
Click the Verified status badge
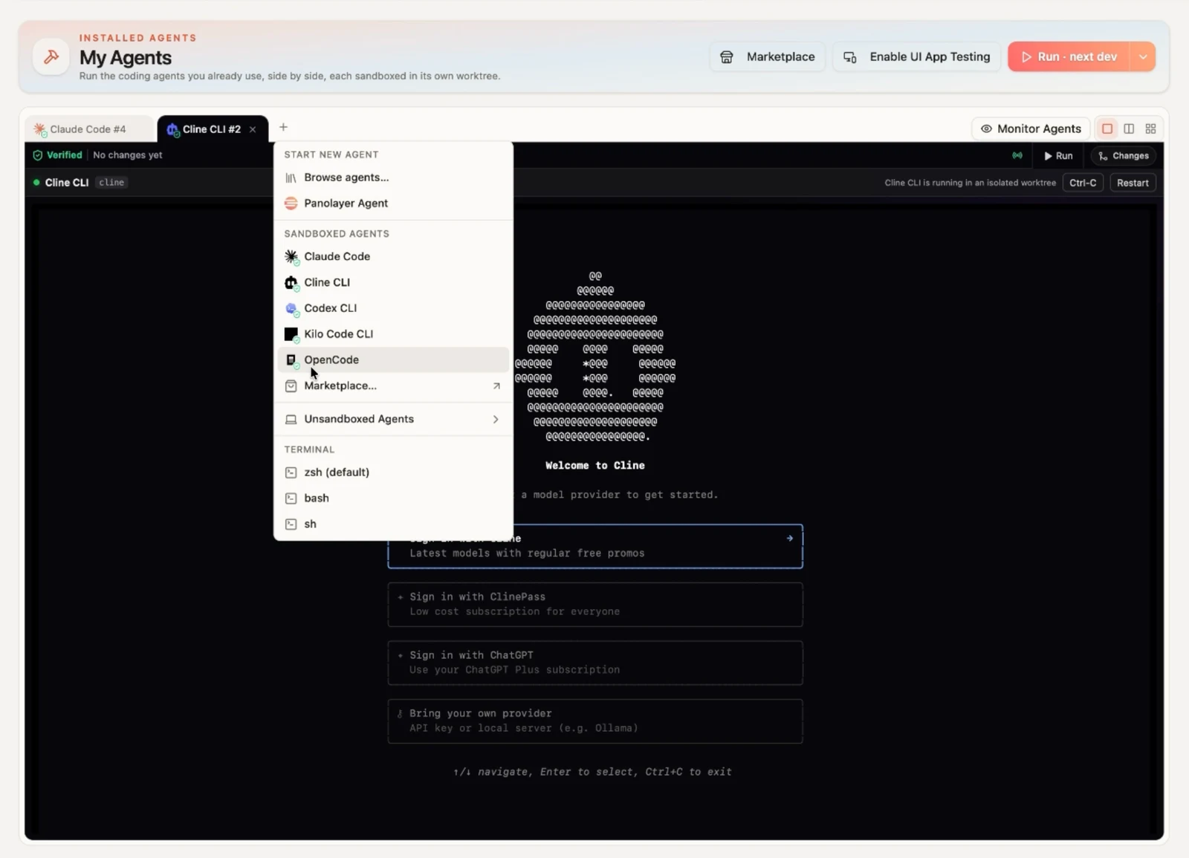coord(57,155)
